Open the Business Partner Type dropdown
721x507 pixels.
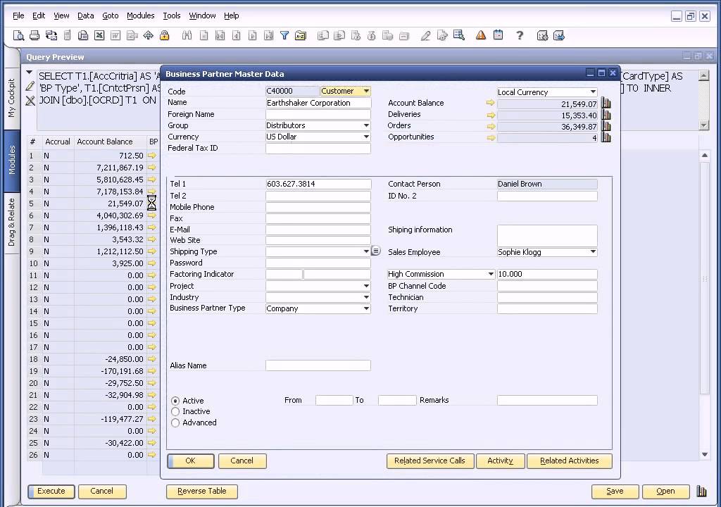point(366,308)
